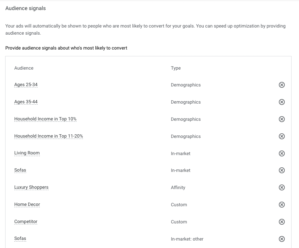The image size is (299, 248).
Task: Open the Sofas In-market: other audience
Action: tap(20, 239)
